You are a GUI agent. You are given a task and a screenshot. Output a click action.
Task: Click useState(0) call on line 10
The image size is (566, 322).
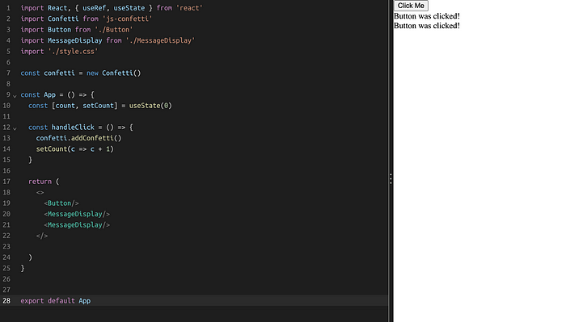150,106
